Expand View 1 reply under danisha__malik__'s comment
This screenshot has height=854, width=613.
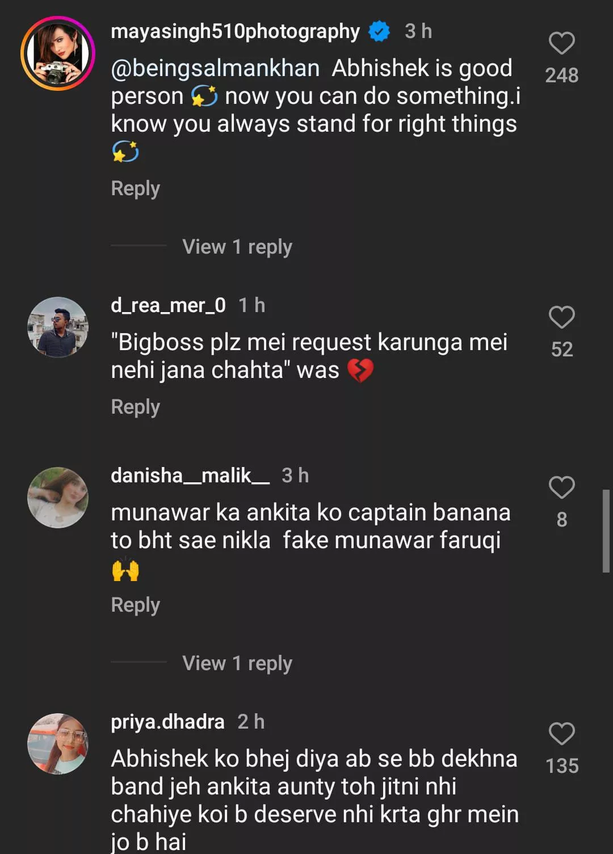tap(237, 663)
